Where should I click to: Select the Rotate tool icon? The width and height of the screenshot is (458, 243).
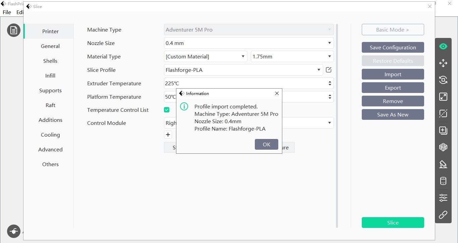coord(443,80)
